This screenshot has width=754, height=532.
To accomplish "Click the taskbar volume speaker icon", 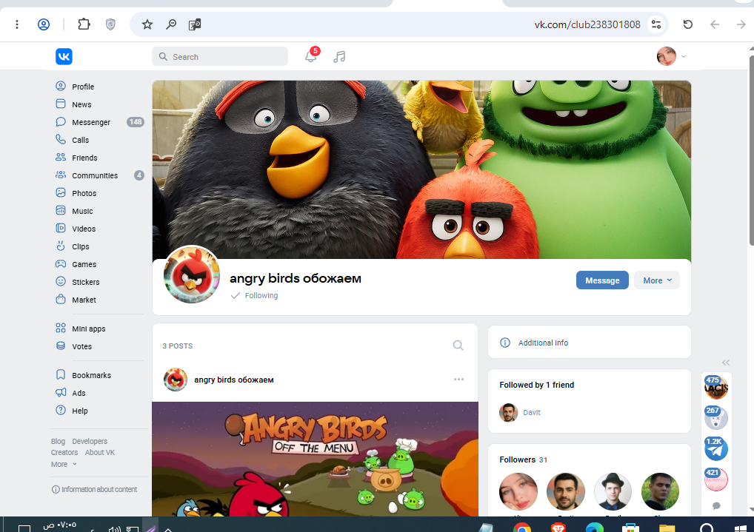I will pyautogui.click(x=115, y=528).
